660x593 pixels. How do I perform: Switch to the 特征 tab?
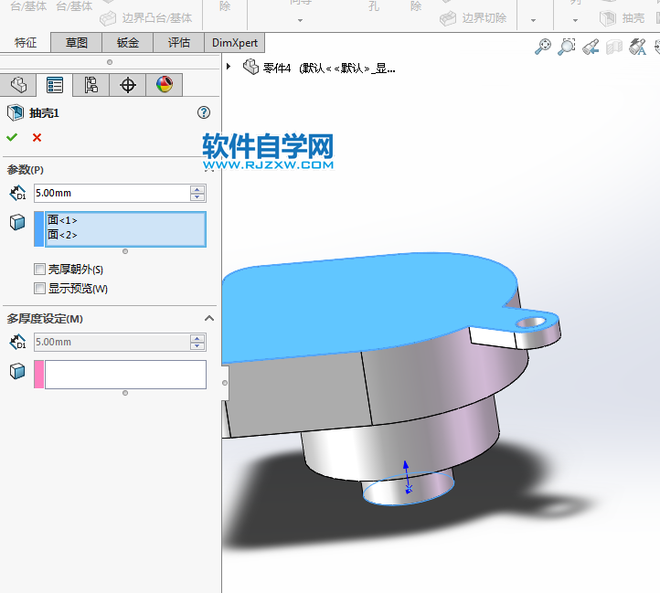tap(26, 43)
